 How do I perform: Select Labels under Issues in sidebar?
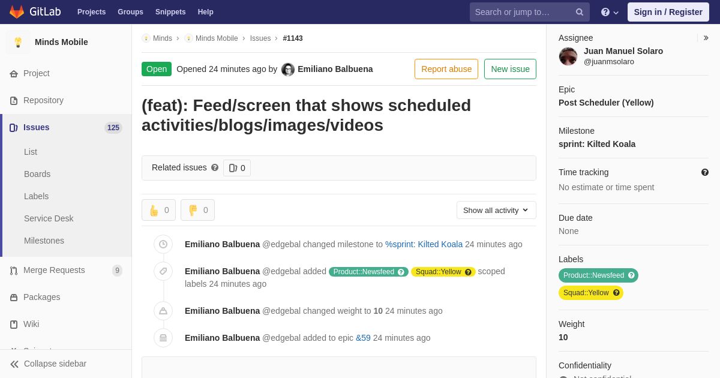(x=36, y=196)
